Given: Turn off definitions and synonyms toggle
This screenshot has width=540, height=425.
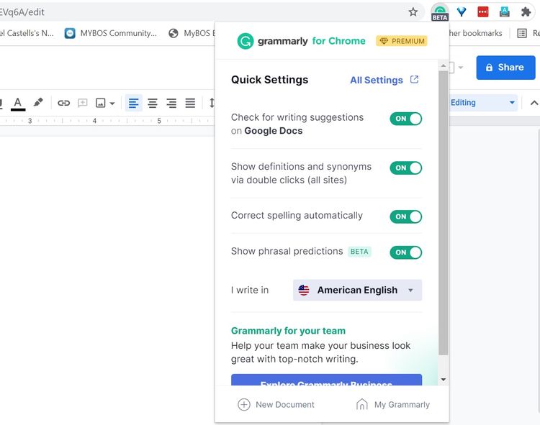Looking at the screenshot, I should coord(405,168).
